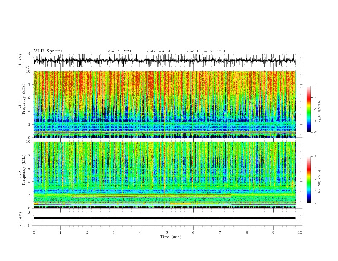The image size is (338, 261).
Task: Click time axis tick label "8"
Action: click(x=247, y=232)
